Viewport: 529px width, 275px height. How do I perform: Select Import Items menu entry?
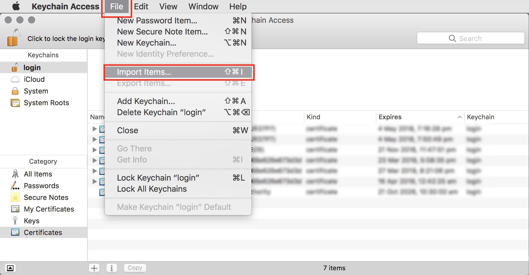(178, 72)
